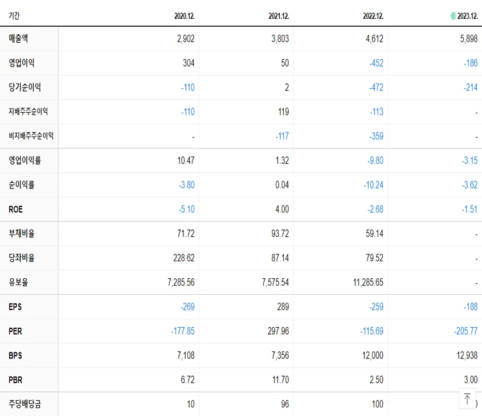Click the 부채비율 value 93.72

tap(280, 234)
